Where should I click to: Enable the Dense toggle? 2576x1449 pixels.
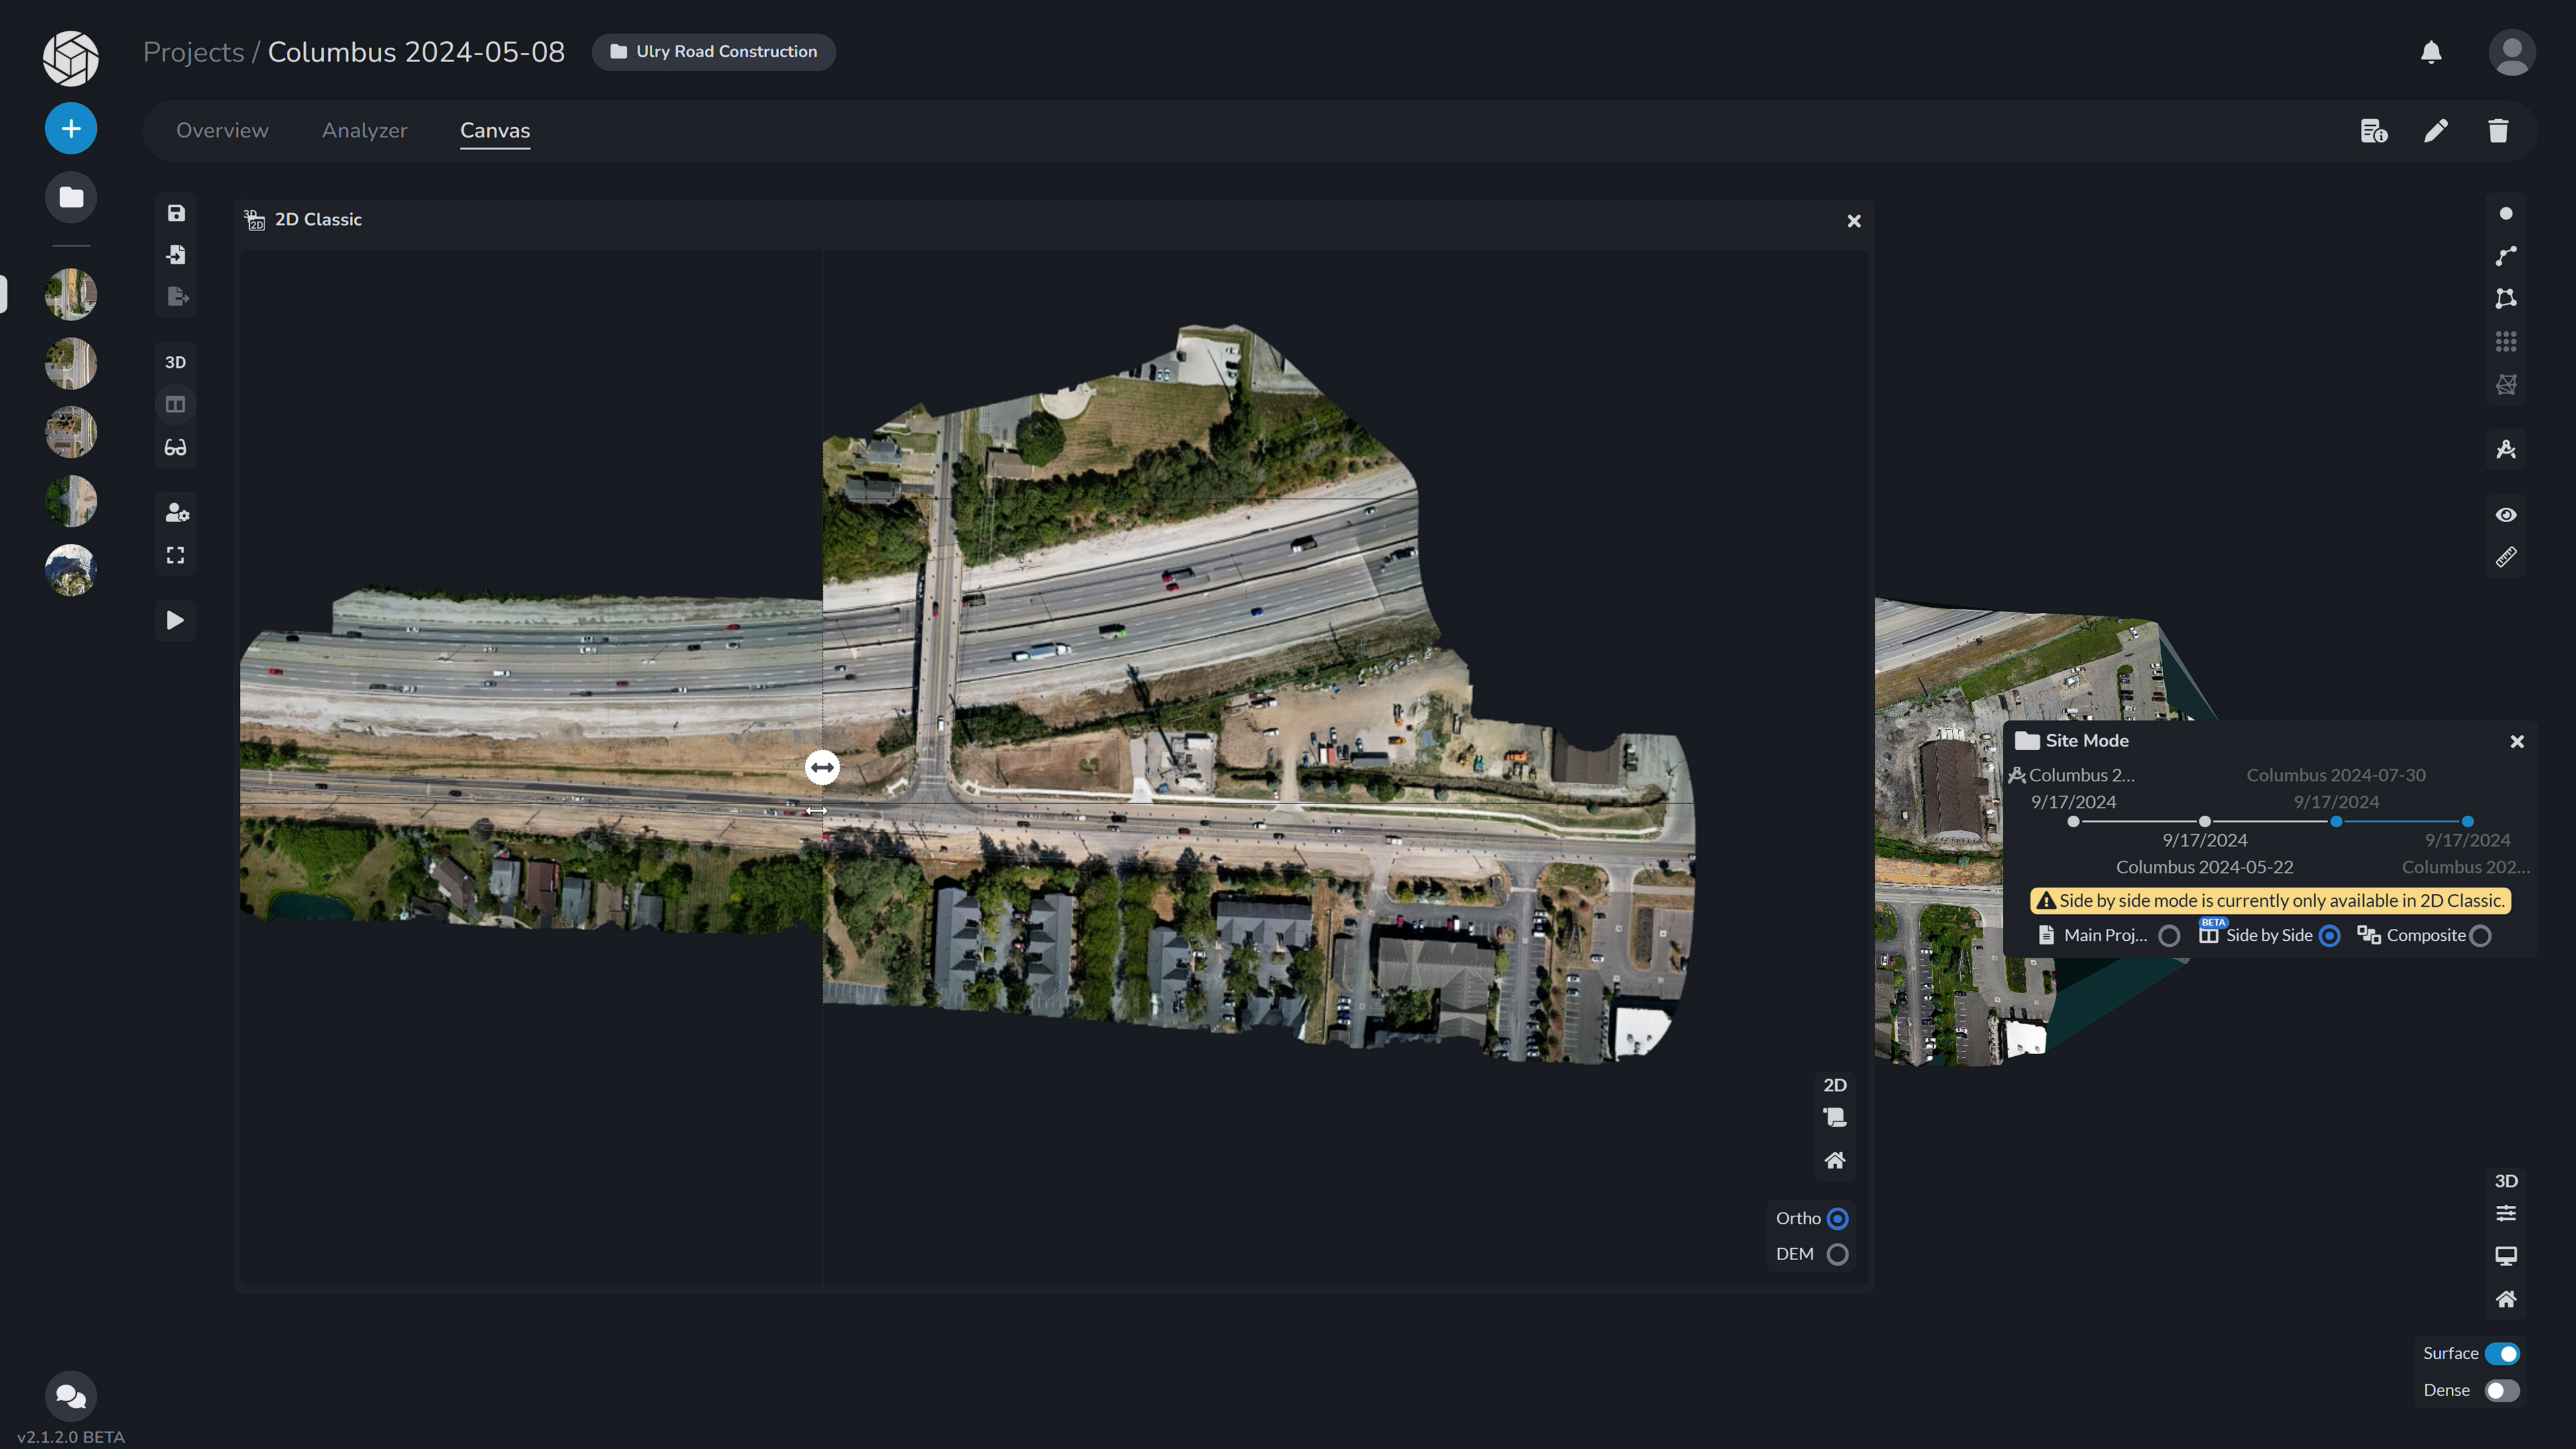pos(2504,1390)
